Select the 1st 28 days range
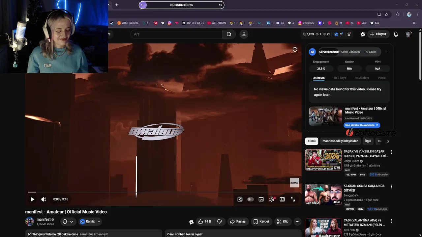 (362, 78)
